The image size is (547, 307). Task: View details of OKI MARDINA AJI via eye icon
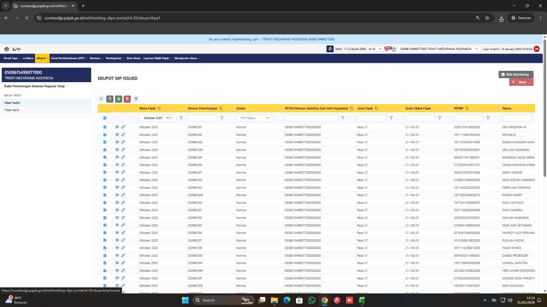117,127
